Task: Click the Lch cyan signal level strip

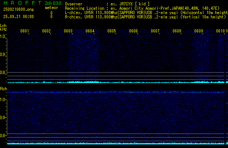Action: 116,82
